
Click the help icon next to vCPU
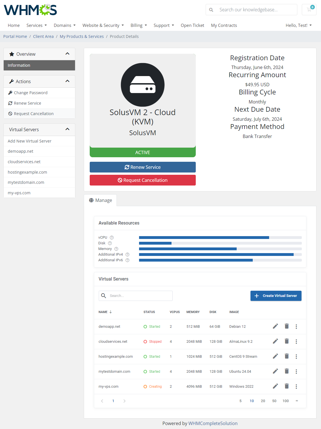tap(111, 238)
